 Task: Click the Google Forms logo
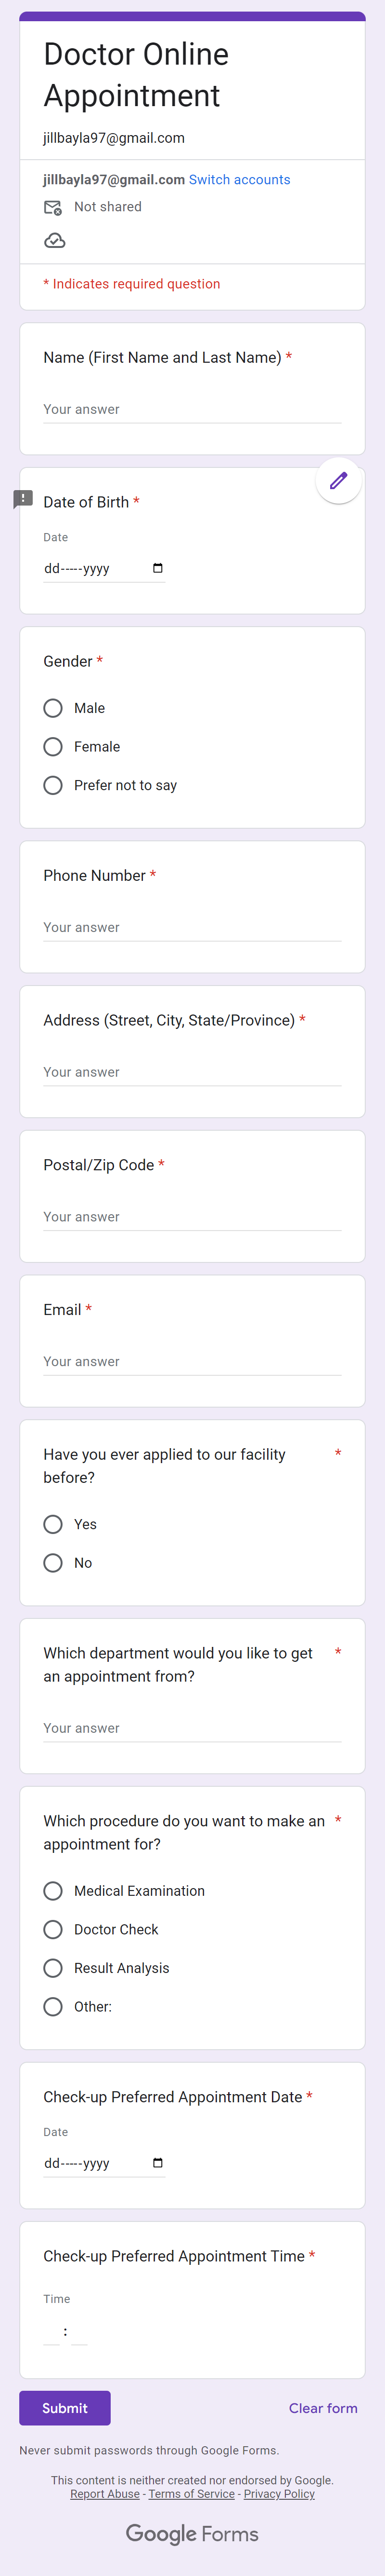click(x=192, y=2533)
